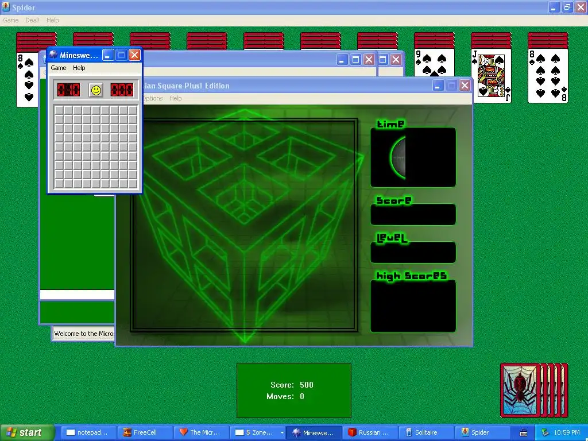This screenshot has width=588, height=441.
Task: Click the Minesweeper smiley face button
Action: (x=96, y=90)
